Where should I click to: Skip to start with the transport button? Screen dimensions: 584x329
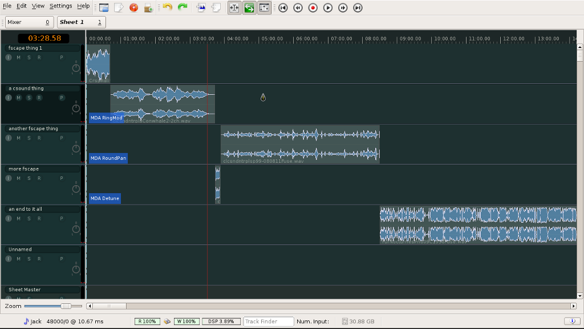(283, 7)
